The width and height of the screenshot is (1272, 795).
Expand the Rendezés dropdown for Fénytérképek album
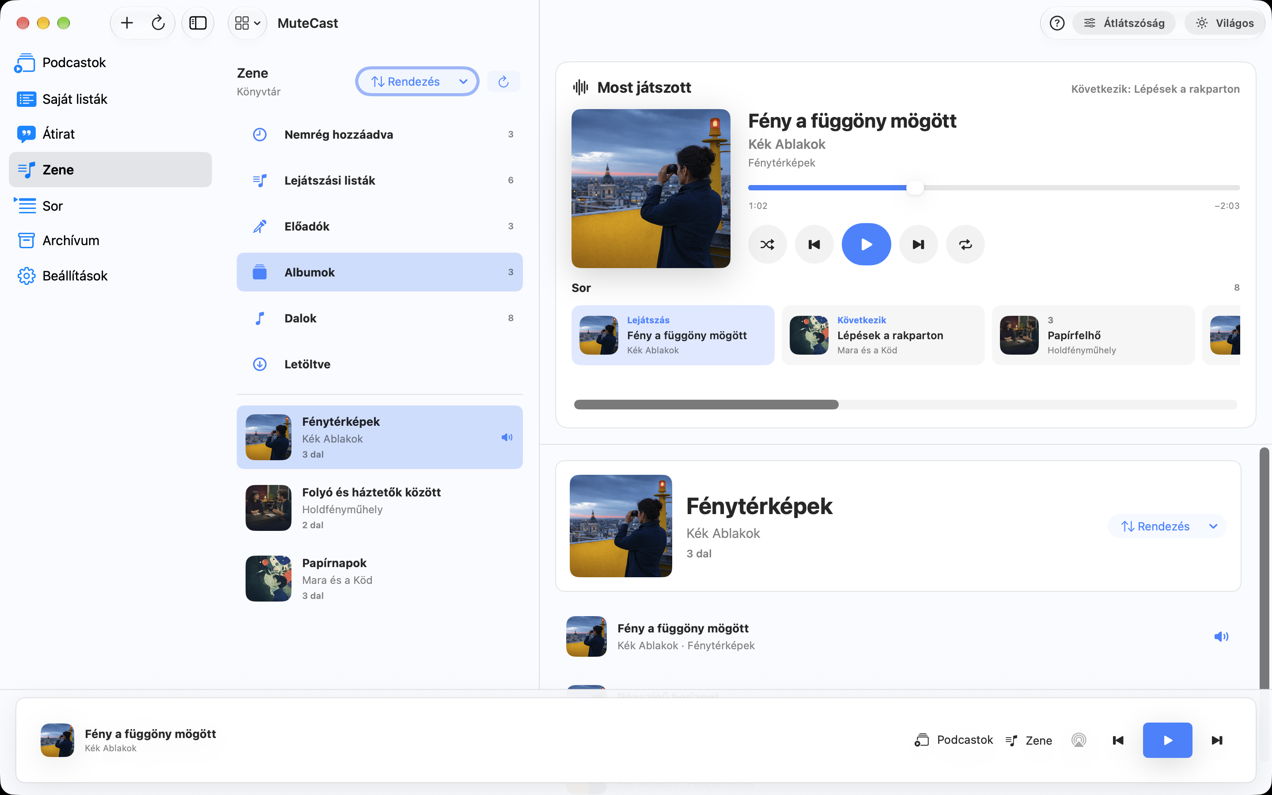(1167, 526)
